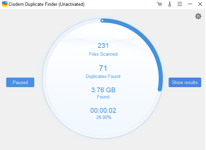The width and height of the screenshot is (206, 150).
Task: Click the Paused button to resume scan
Action: tap(20, 82)
